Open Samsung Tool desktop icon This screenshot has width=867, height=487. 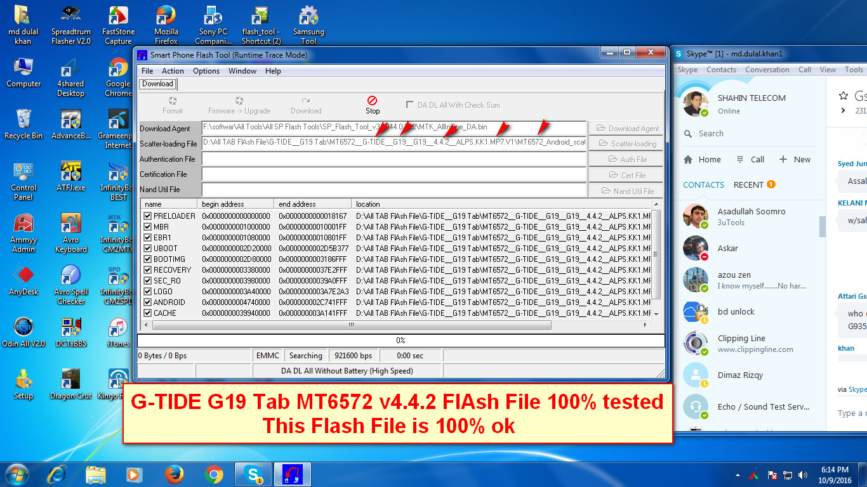tap(308, 25)
